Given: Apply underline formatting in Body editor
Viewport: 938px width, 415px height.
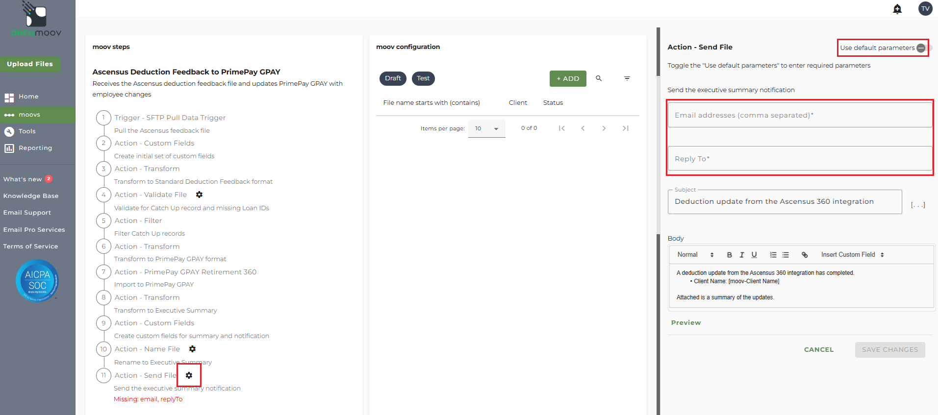Looking at the screenshot, I should pos(754,255).
